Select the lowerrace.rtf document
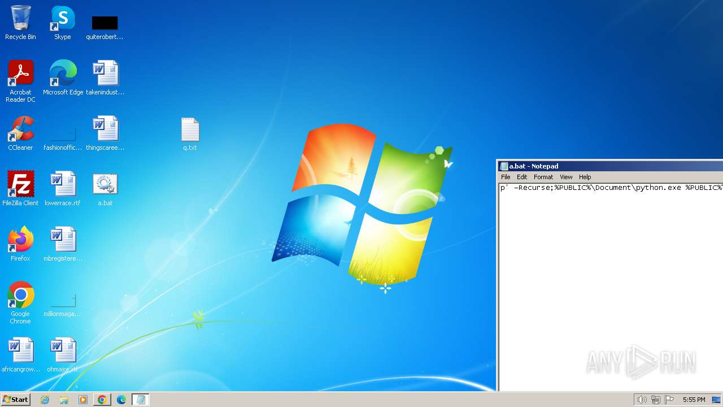The height and width of the screenshot is (407, 723). 63,188
